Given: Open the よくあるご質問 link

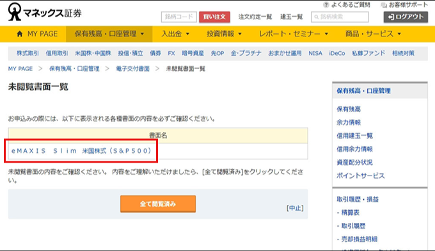Looking at the screenshot, I should [351, 4].
